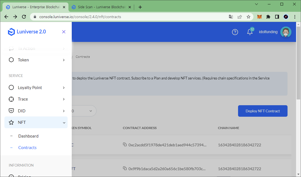Open the Chrome three-dot menu
The width and height of the screenshot is (301, 177).
pyautogui.click(x=295, y=17)
